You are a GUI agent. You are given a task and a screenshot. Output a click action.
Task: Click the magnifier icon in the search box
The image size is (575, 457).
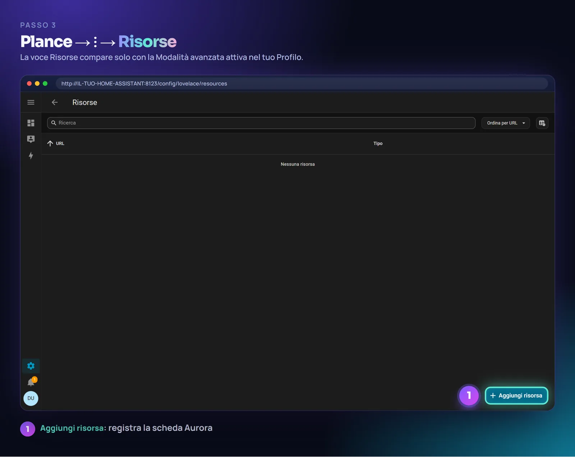pyautogui.click(x=54, y=123)
